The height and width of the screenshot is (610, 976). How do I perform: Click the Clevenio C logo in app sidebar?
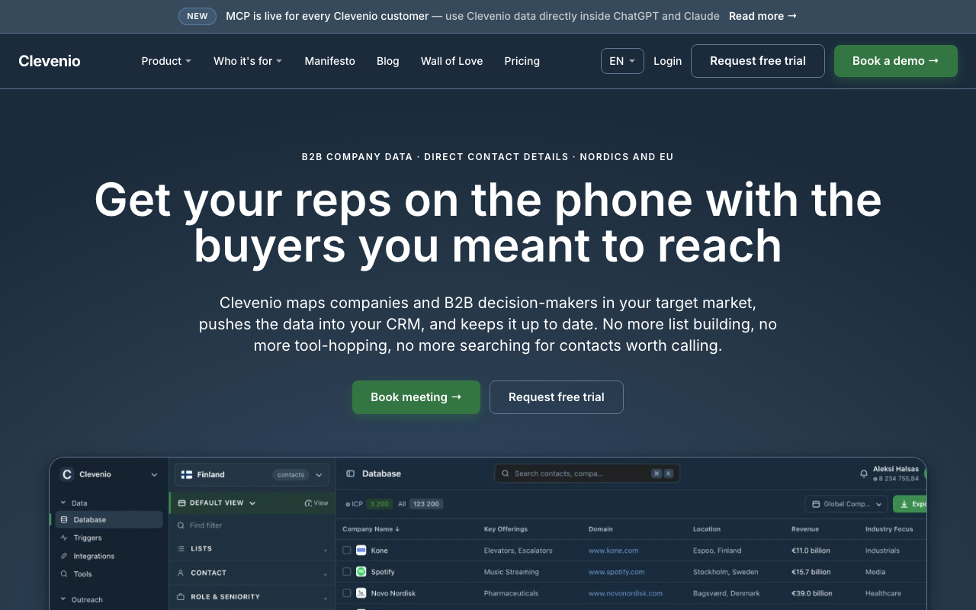67,474
